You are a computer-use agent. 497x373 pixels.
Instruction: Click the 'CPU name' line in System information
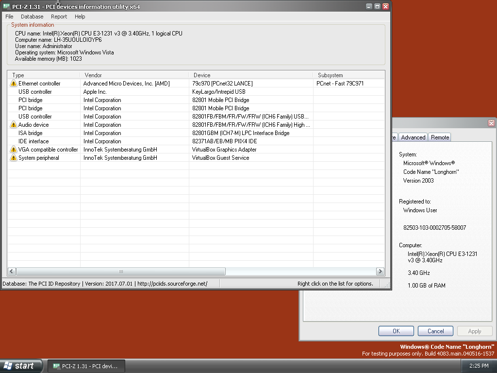click(99, 34)
